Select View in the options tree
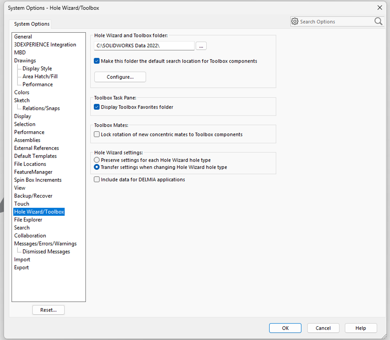The height and width of the screenshot is (340, 390). (x=19, y=188)
